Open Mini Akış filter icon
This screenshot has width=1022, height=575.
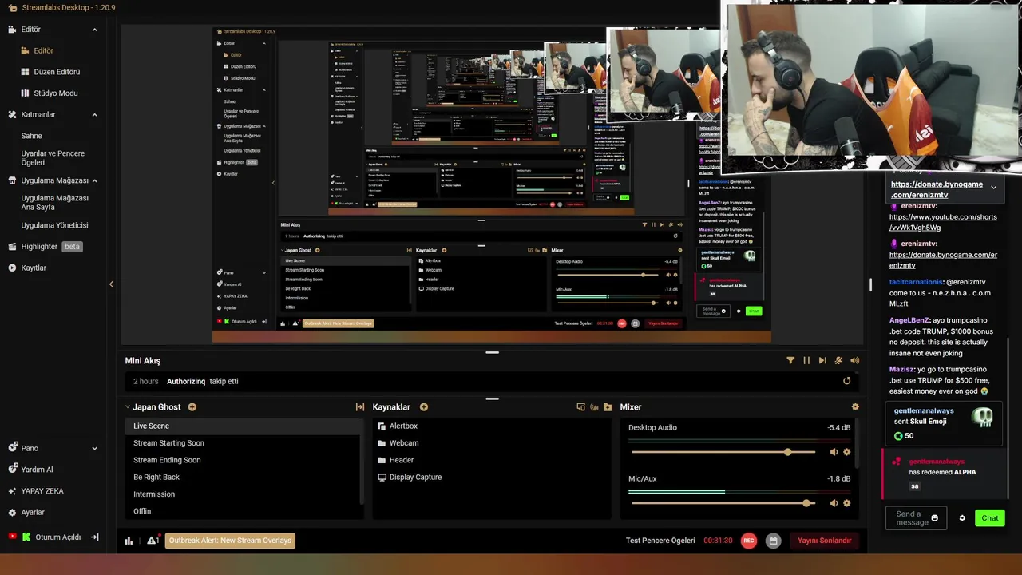coord(790,361)
